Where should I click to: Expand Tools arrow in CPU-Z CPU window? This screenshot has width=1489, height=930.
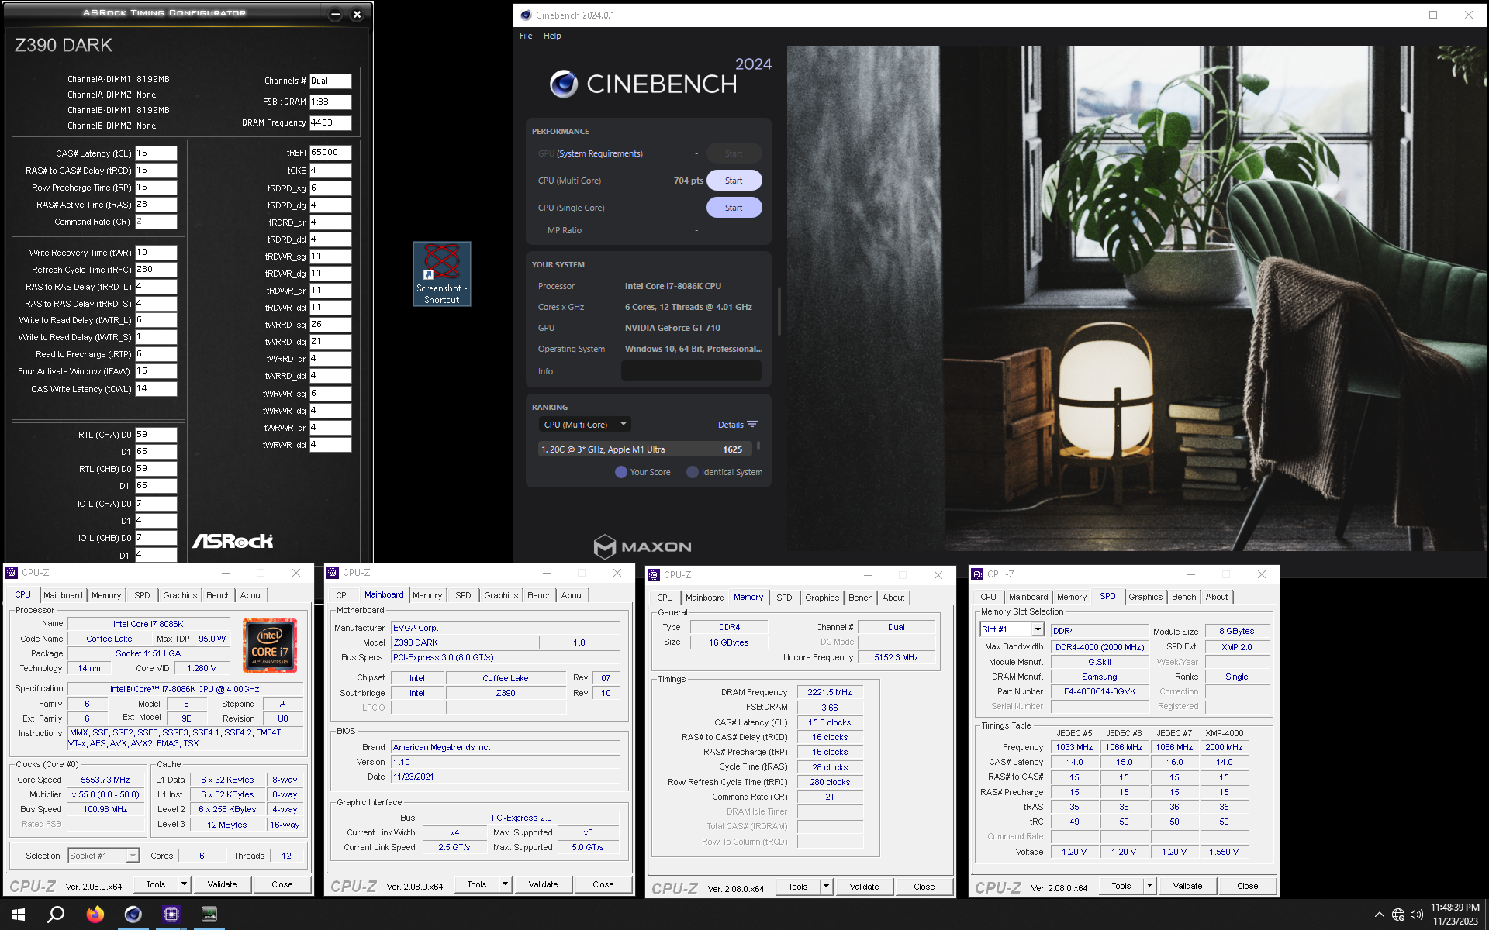[184, 884]
